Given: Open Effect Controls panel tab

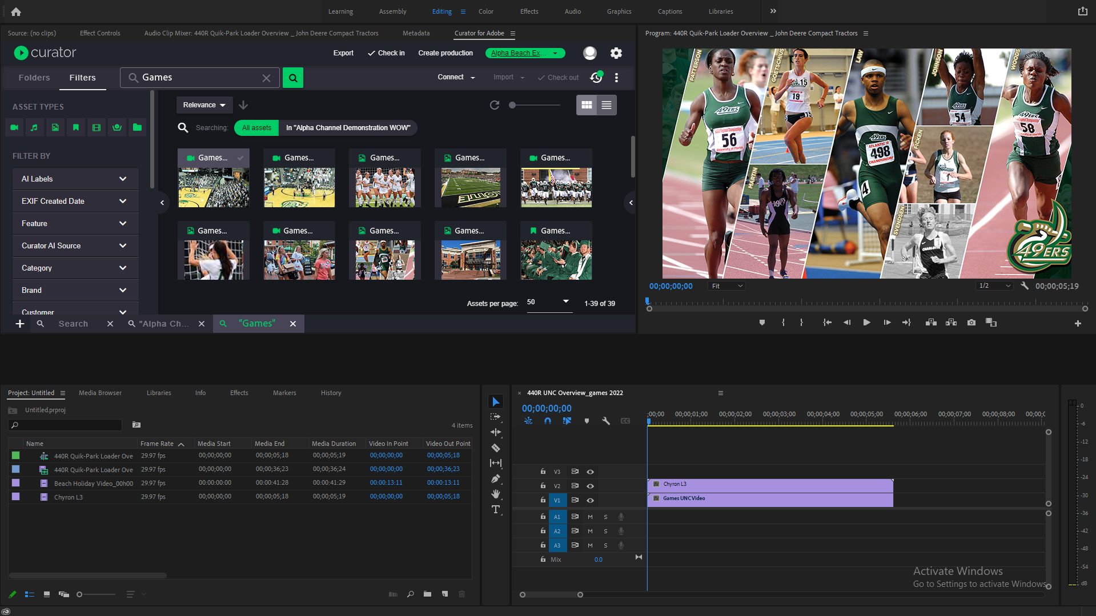Looking at the screenshot, I should 100,33.
